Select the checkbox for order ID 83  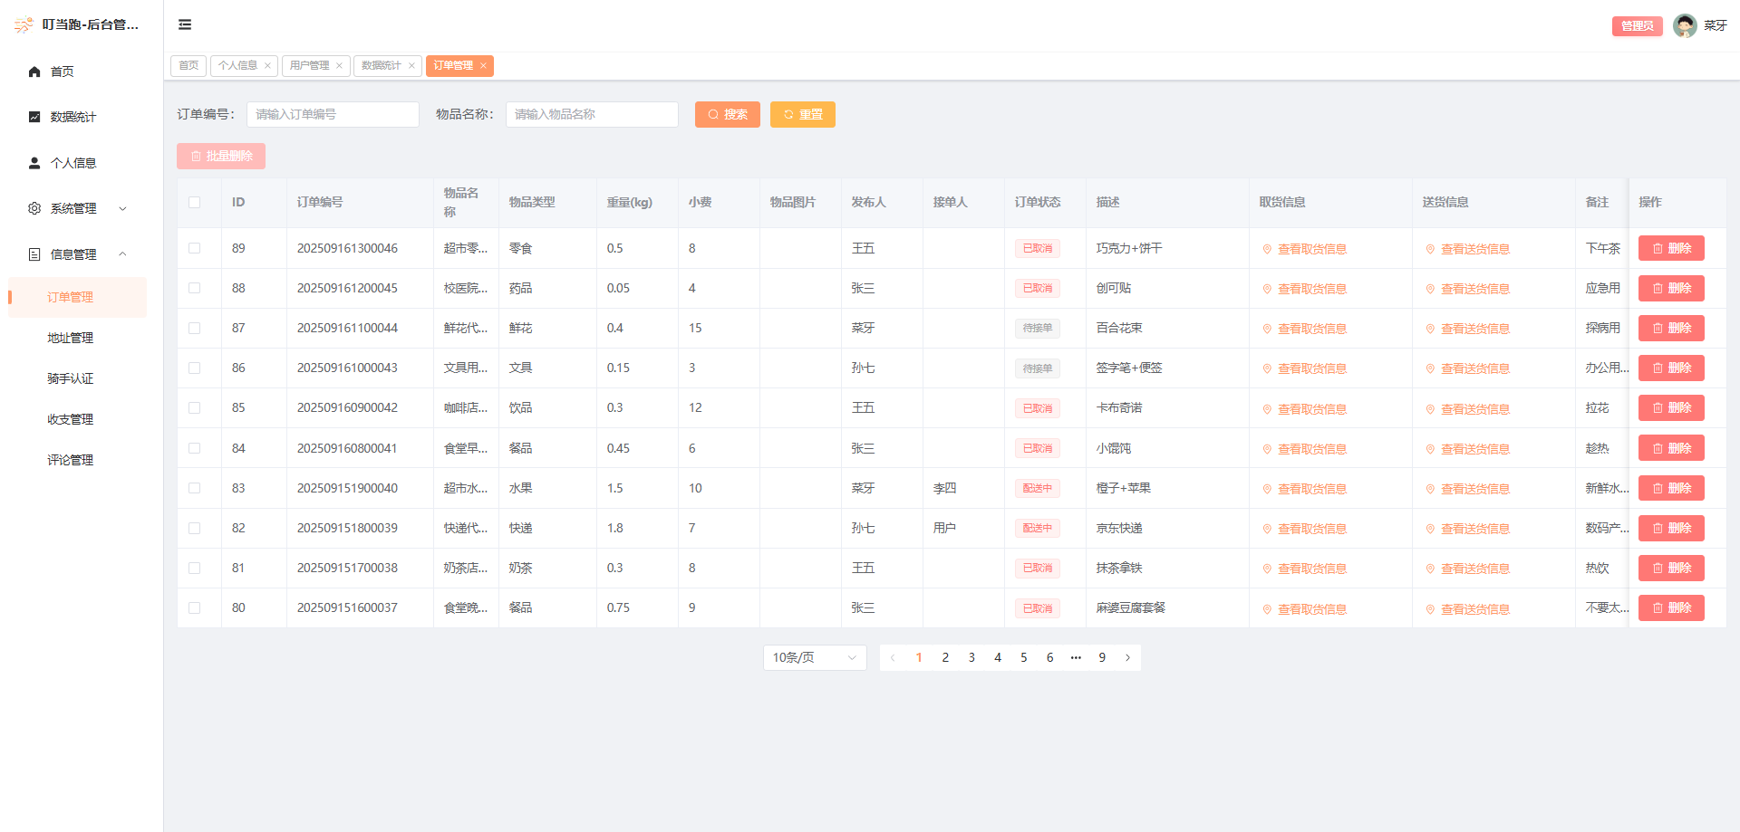tap(196, 488)
